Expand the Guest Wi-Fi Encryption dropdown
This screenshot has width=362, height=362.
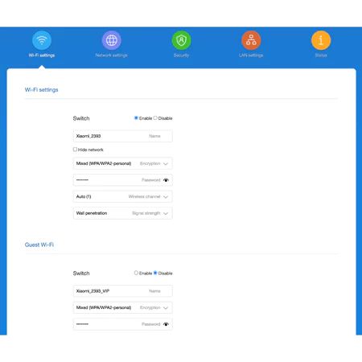[122, 307]
